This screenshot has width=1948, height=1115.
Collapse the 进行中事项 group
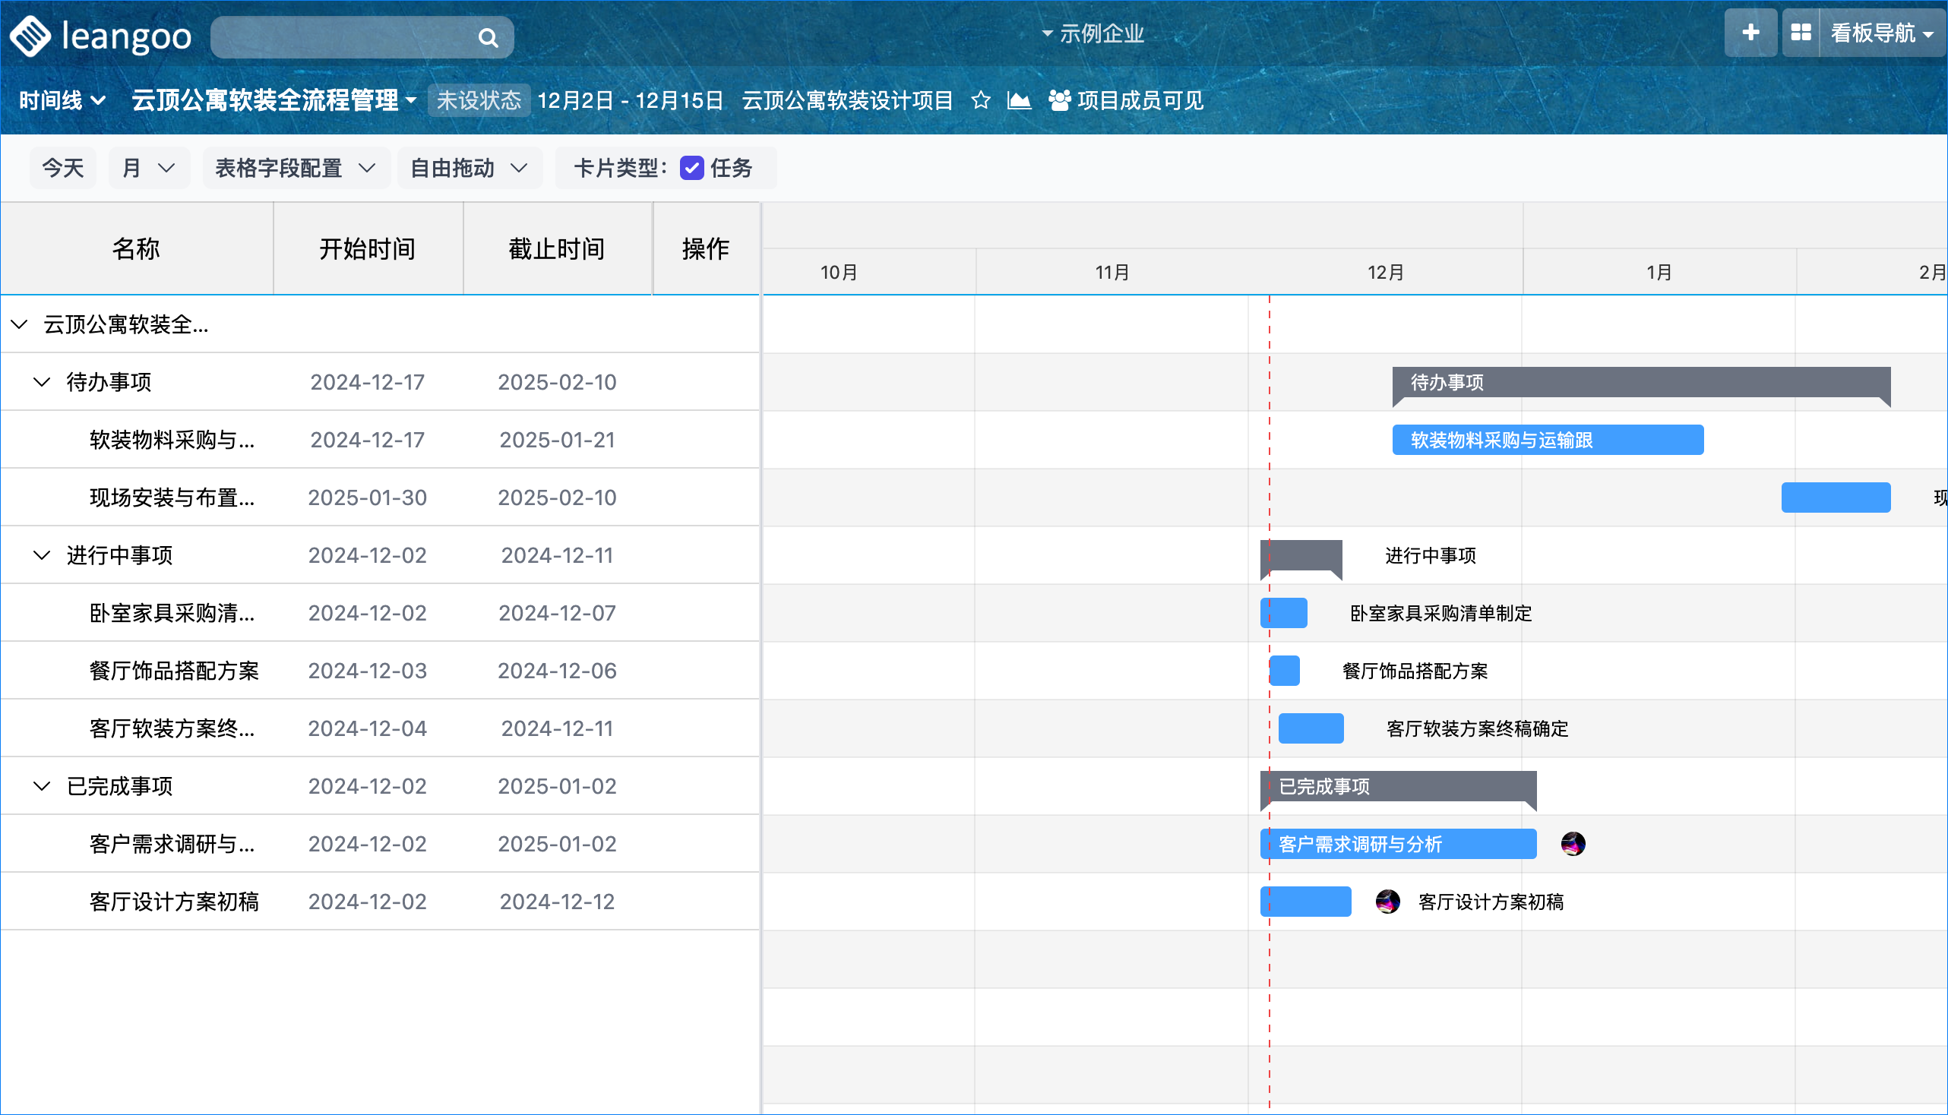coord(42,555)
